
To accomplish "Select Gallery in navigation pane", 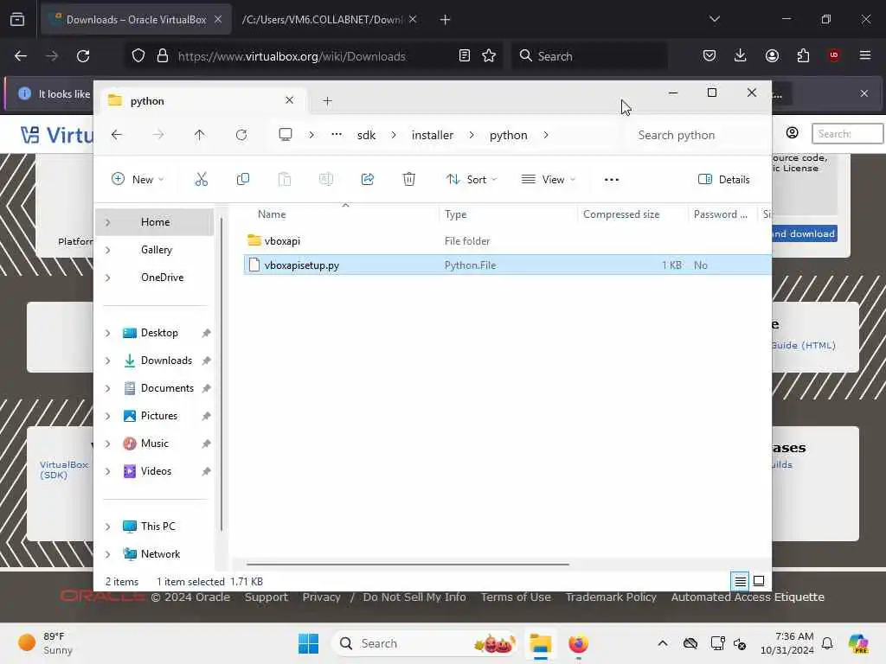I will pyautogui.click(x=157, y=250).
